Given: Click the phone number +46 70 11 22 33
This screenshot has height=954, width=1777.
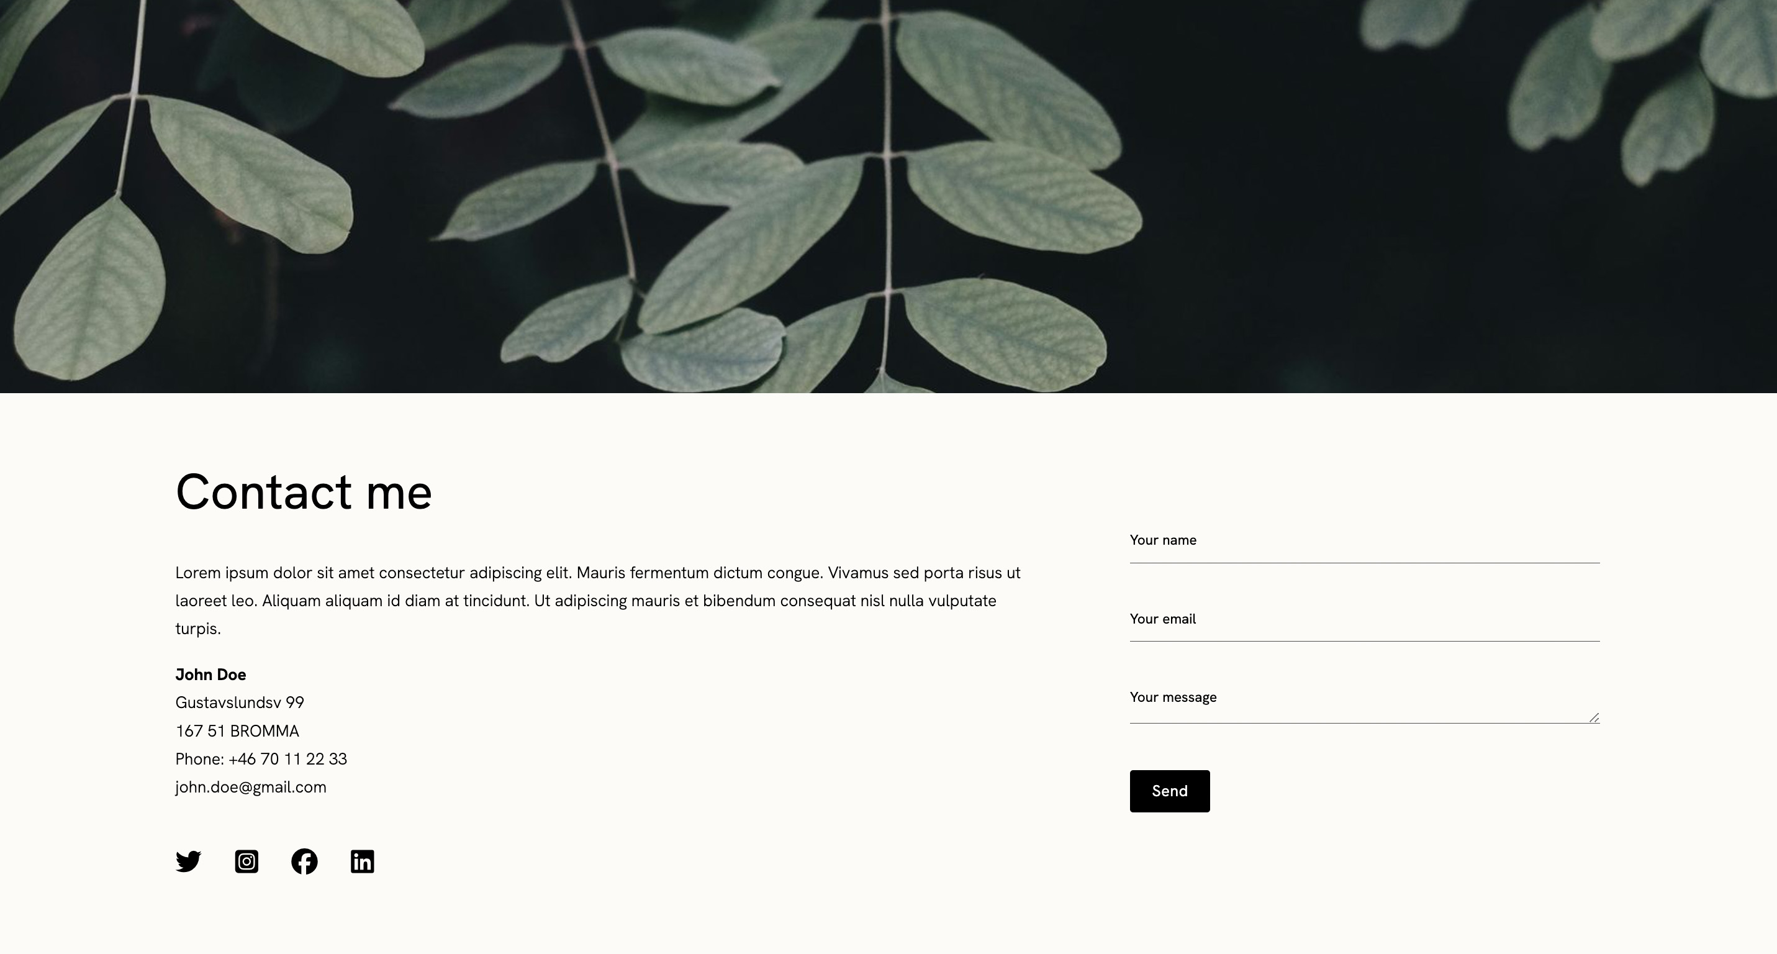Looking at the screenshot, I should pos(287,760).
